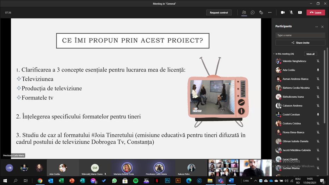Screen dimensions: 329x185
Task: Open Spotify from the taskbar
Action: click(x=136, y=181)
